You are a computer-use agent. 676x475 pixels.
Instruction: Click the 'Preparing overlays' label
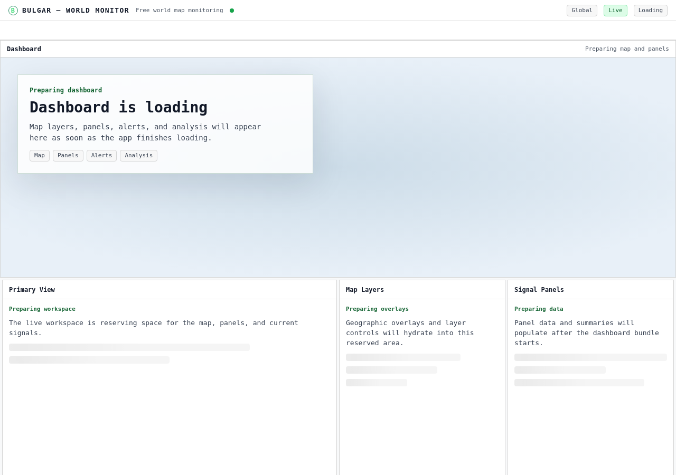click(x=377, y=309)
